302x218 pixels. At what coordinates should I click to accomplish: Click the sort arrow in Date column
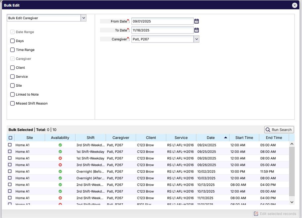pyautogui.click(x=225, y=138)
